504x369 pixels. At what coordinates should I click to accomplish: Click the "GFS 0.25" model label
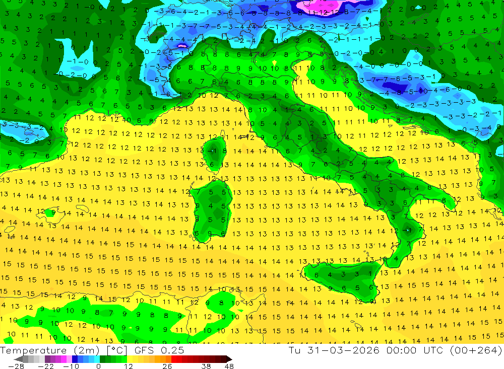click(159, 350)
